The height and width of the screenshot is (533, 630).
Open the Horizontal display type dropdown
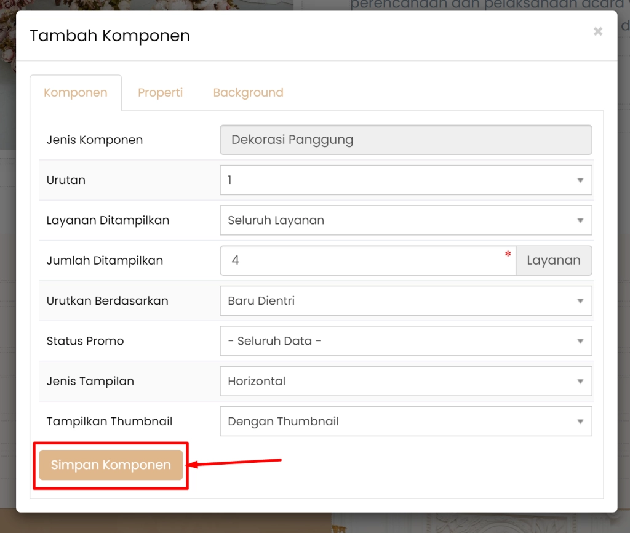[x=400, y=381]
